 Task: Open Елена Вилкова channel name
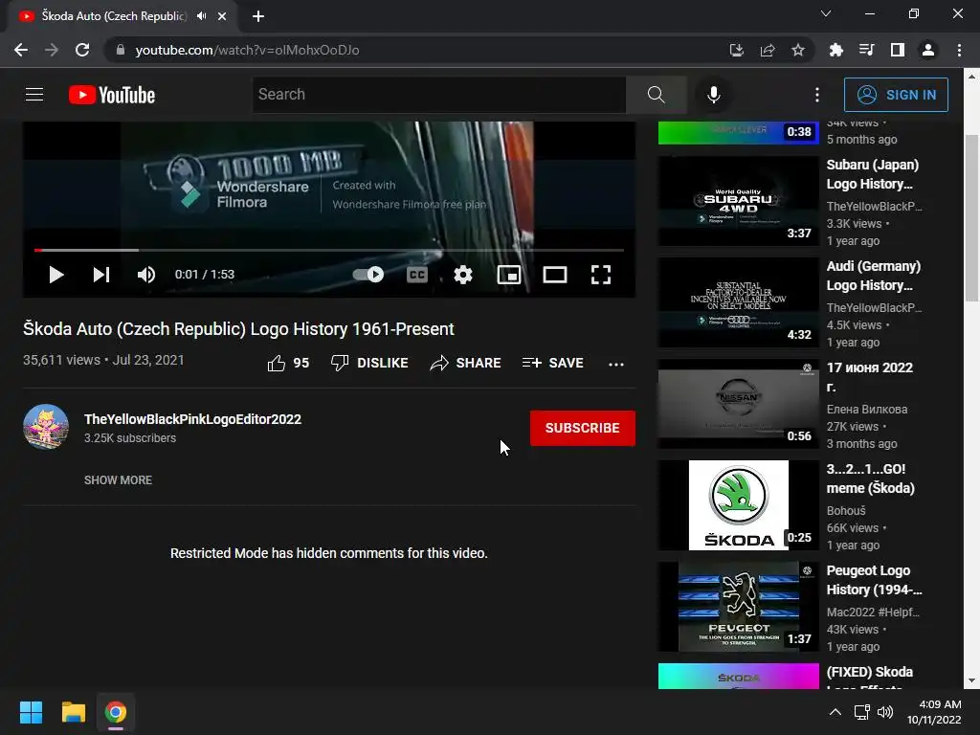point(867,410)
